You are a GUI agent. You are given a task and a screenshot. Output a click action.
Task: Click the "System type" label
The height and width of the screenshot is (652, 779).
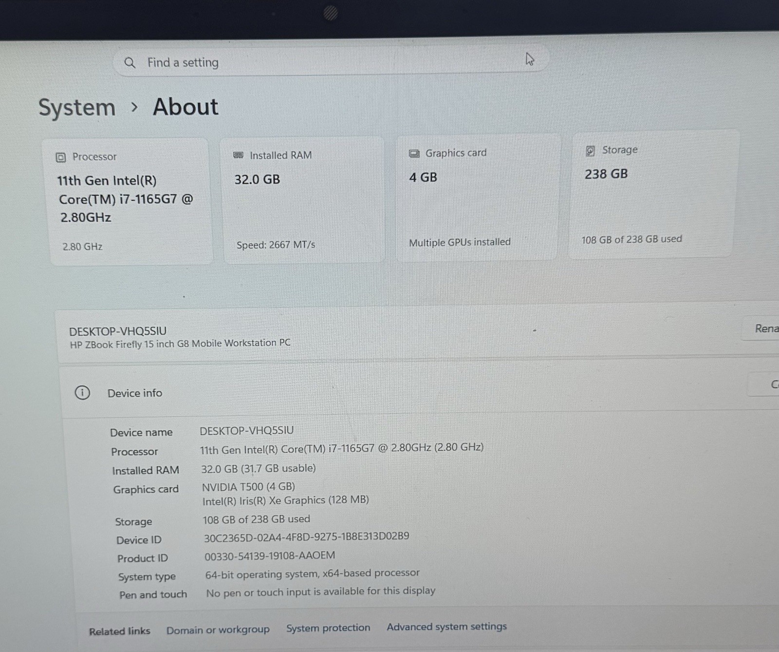pyautogui.click(x=147, y=577)
